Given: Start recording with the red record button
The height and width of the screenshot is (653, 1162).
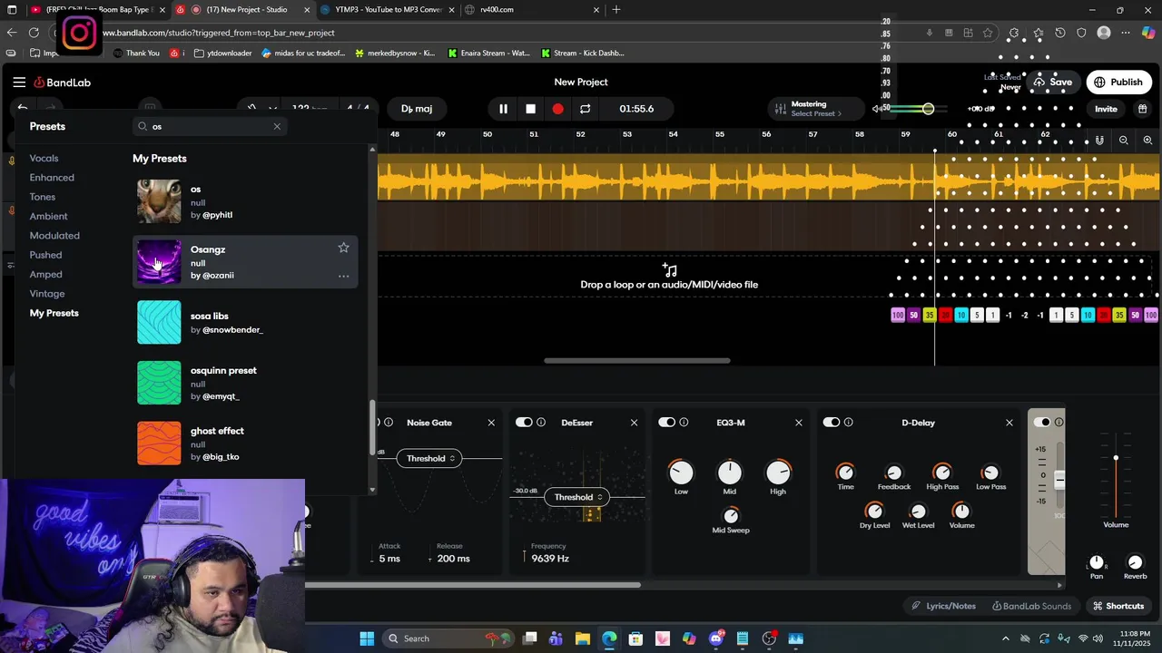Looking at the screenshot, I should tap(557, 109).
